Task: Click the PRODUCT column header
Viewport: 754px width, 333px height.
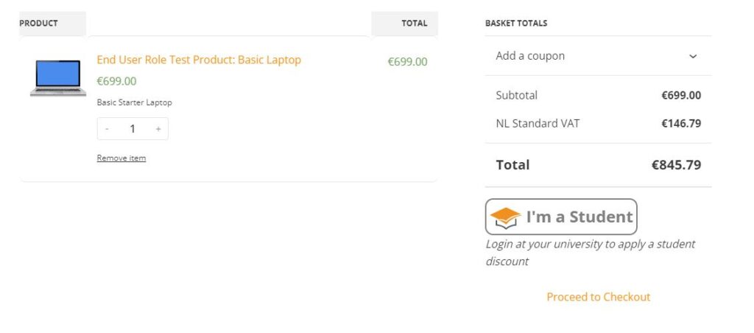Action: coord(39,23)
